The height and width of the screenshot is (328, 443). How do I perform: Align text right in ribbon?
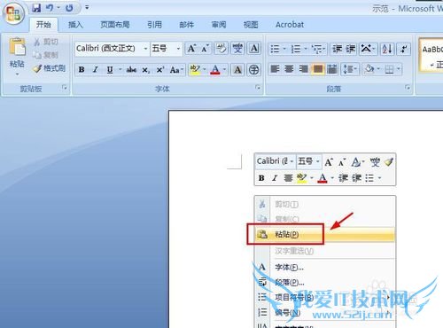[x=303, y=69]
